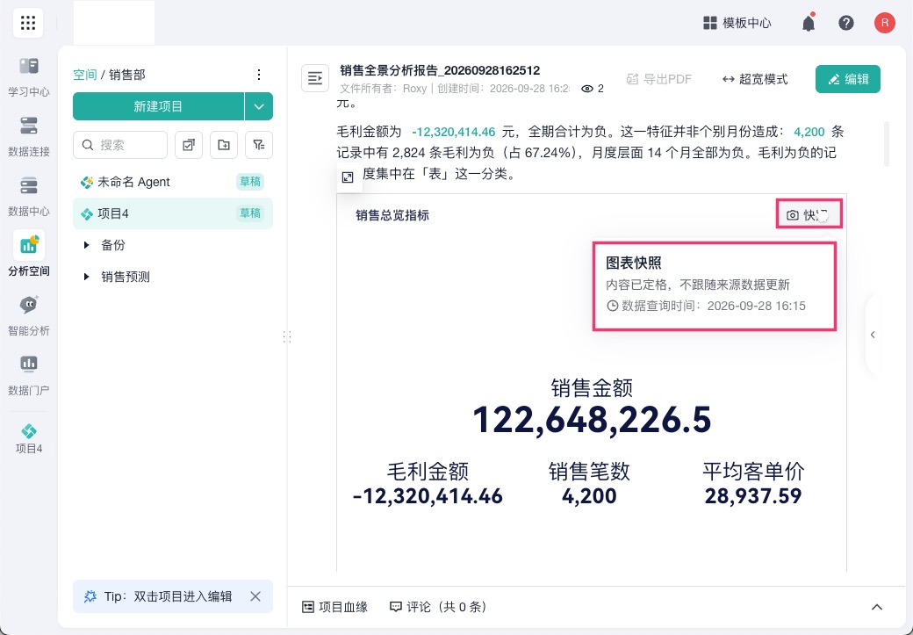Viewport: 913px width, 635px height.
Task: Click the 导出PDF button
Action: (659, 79)
